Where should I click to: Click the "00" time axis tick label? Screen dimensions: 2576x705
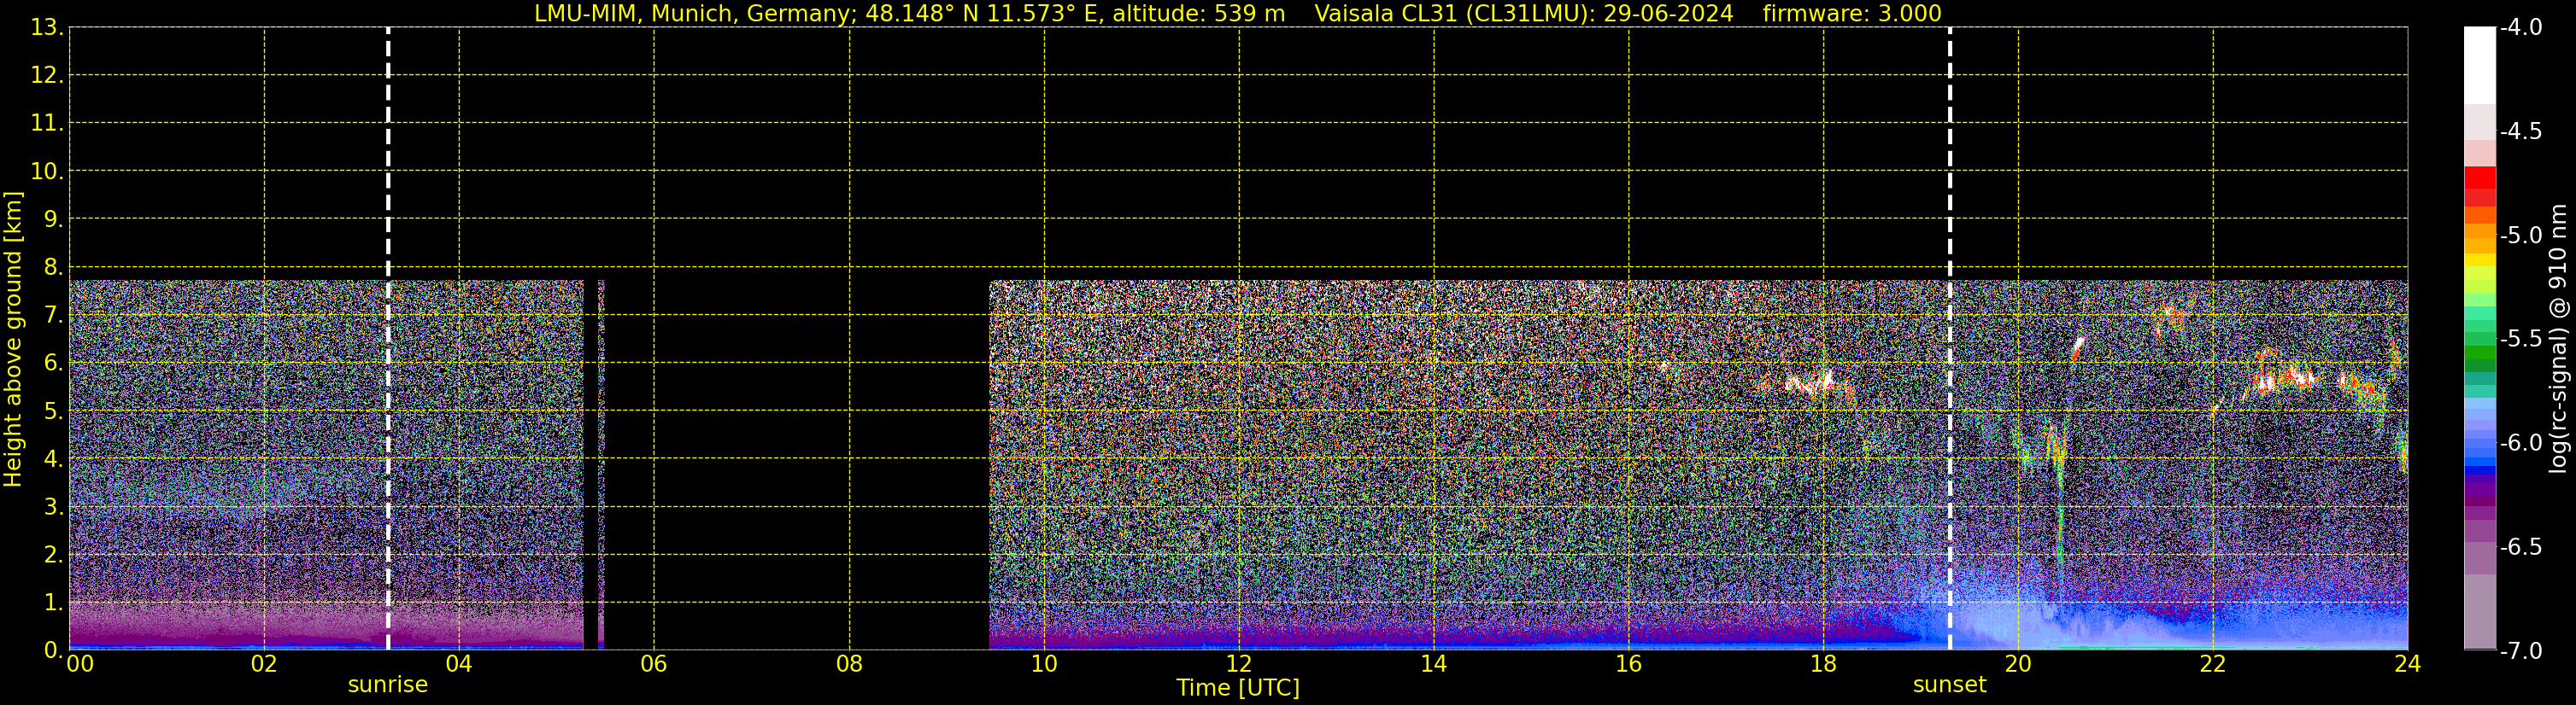tap(79, 665)
